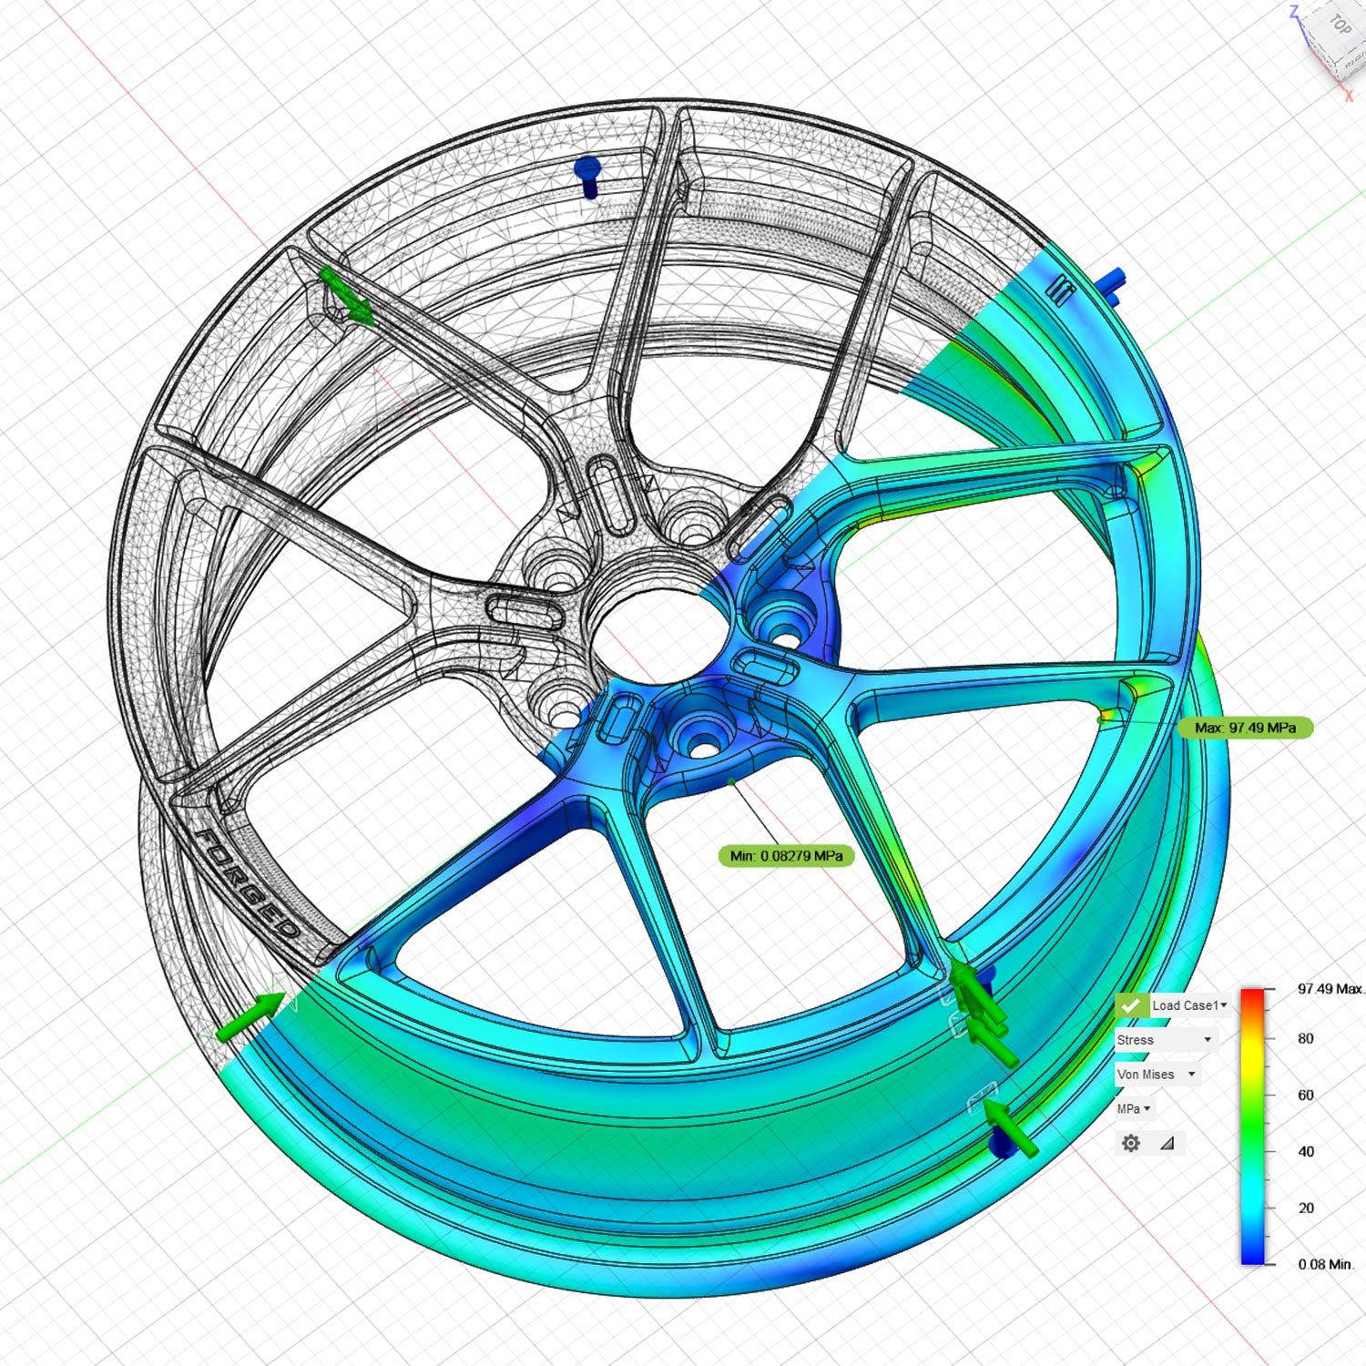Click the red X axis on the ViewCube
Screen dimensions: 1366x1366
(x=1349, y=95)
